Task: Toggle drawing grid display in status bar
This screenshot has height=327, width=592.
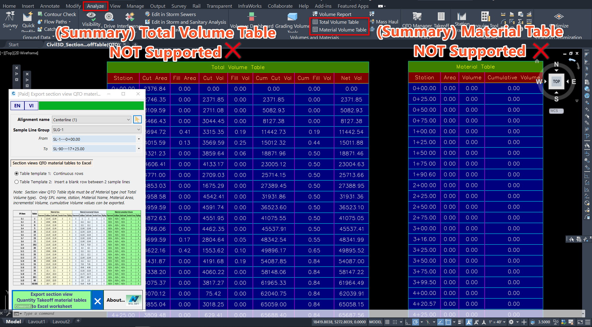Action: pos(387,322)
